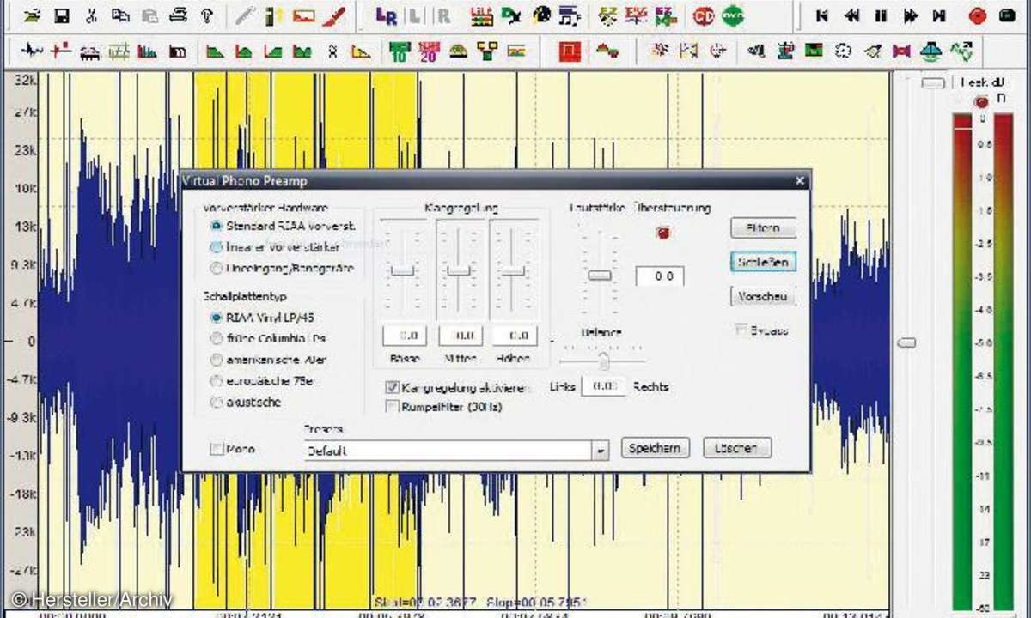
Task: Click the red record button
Action: coord(977,15)
